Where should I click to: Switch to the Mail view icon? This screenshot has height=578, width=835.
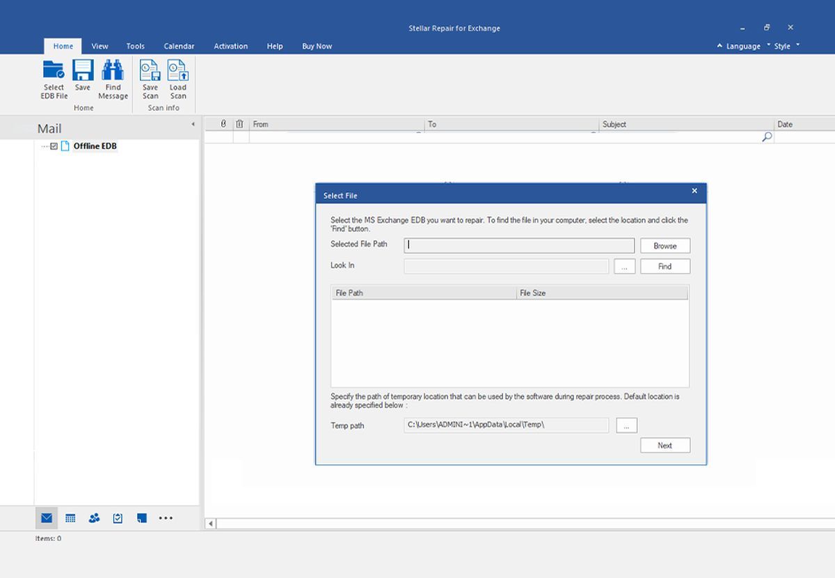[47, 518]
